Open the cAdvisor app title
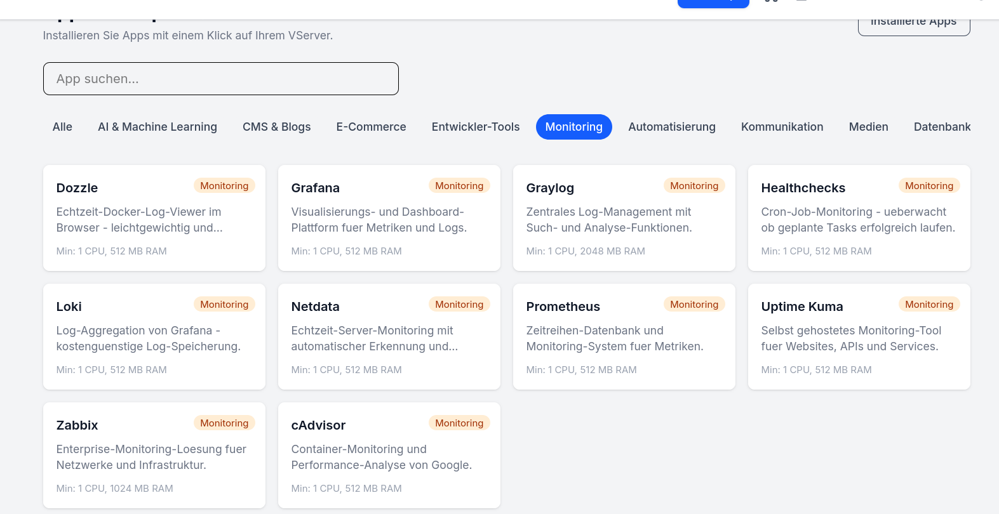Viewport: 999px width, 514px height. pos(319,425)
